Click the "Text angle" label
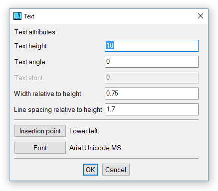Viewport: 218px width, 191px height. [x=30, y=62]
